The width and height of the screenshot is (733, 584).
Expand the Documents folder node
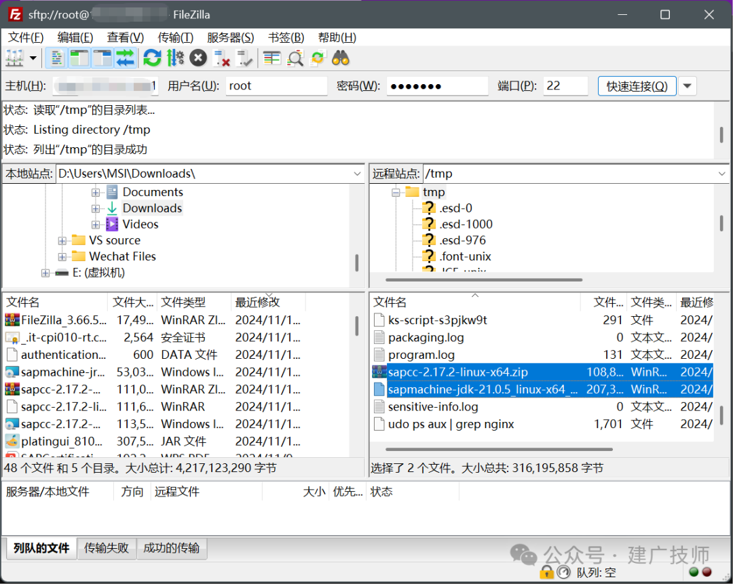click(x=96, y=193)
